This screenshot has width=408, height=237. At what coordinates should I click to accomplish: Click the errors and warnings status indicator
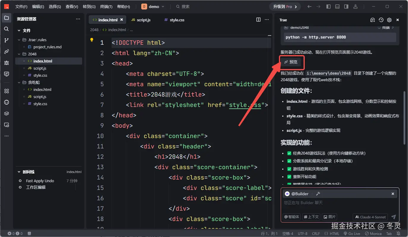[15, 234]
